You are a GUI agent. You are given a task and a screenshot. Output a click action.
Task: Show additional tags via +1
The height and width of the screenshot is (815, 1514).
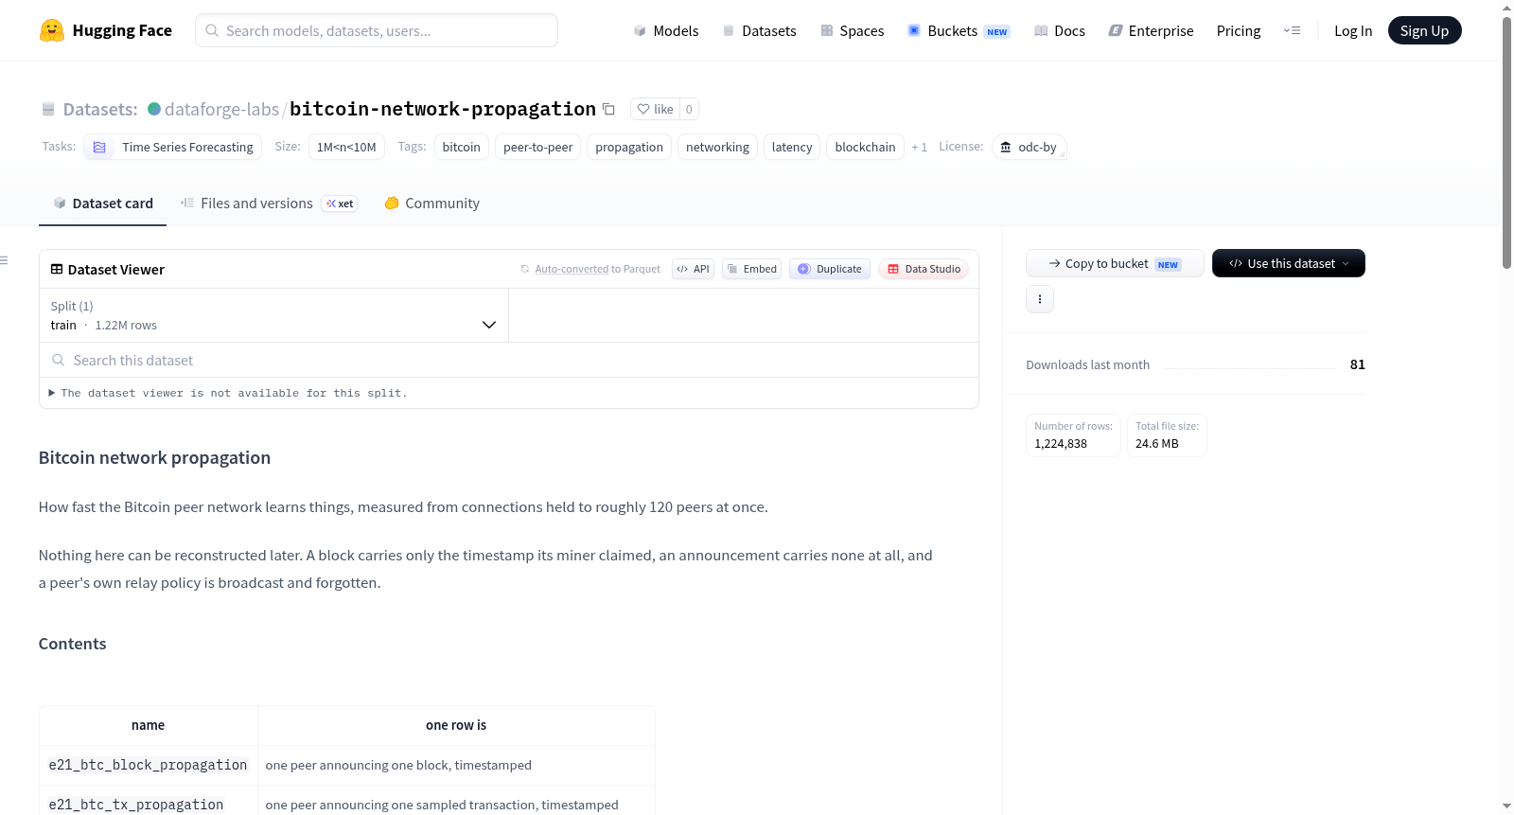(x=919, y=147)
